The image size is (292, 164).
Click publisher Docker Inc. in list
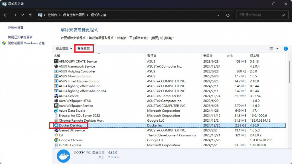(155, 125)
